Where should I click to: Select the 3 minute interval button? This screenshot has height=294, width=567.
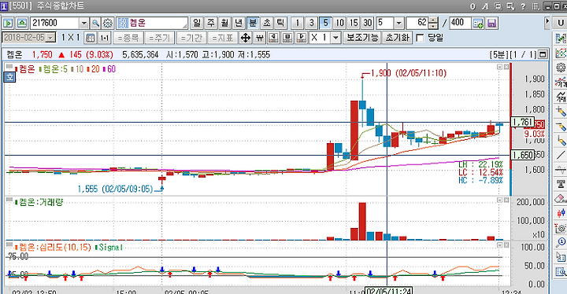[311, 23]
